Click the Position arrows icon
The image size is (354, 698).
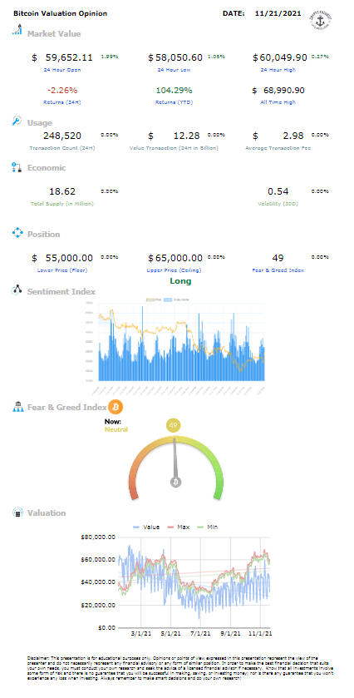pos(17,233)
